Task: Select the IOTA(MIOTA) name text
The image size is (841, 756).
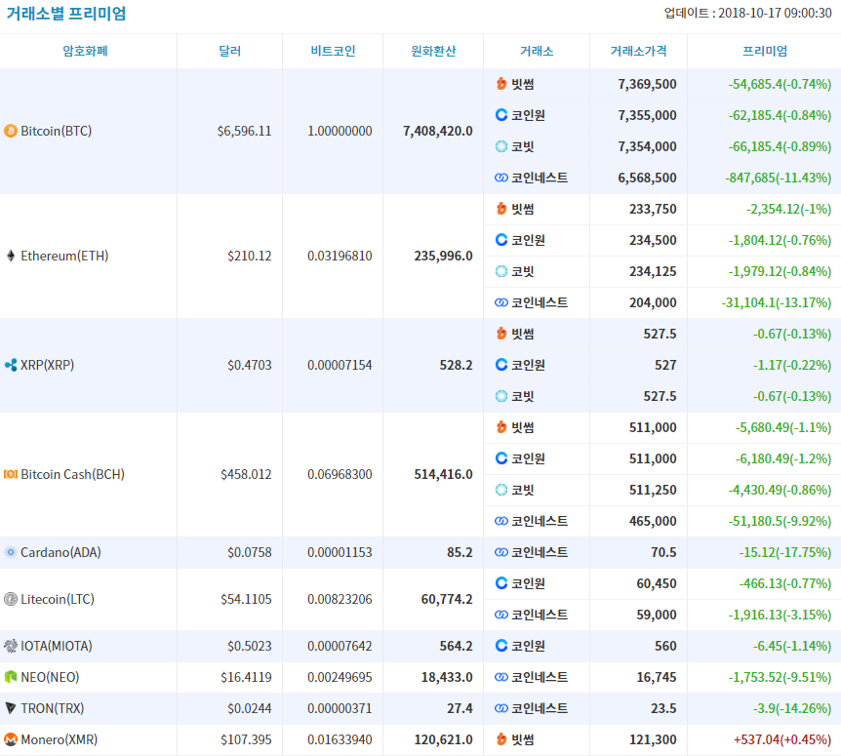Action: coord(57,646)
